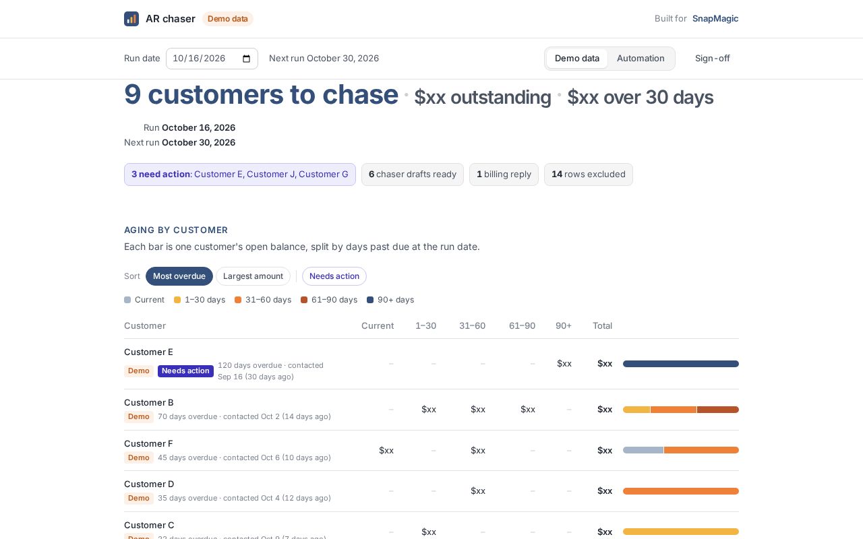Click the Customer column header
The width and height of the screenshot is (863, 539).
pyautogui.click(x=145, y=326)
